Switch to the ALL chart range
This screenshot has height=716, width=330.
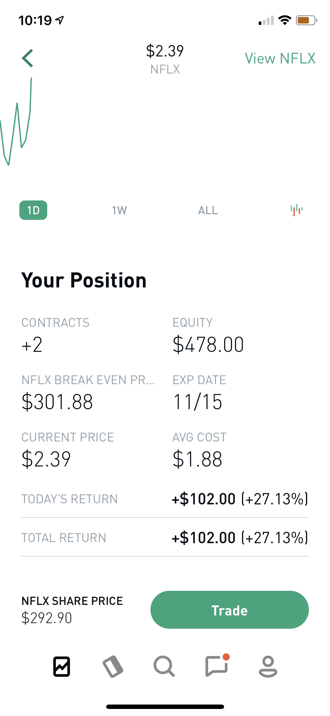pyautogui.click(x=208, y=210)
